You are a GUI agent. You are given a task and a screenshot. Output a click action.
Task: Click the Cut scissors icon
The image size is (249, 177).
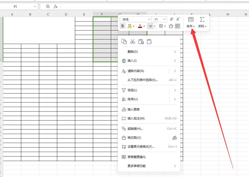[132, 41]
